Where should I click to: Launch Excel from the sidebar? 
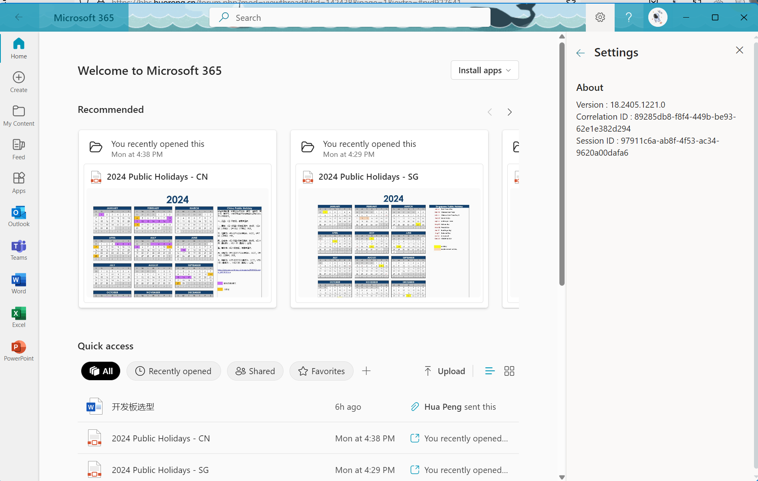[x=19, y=317]
